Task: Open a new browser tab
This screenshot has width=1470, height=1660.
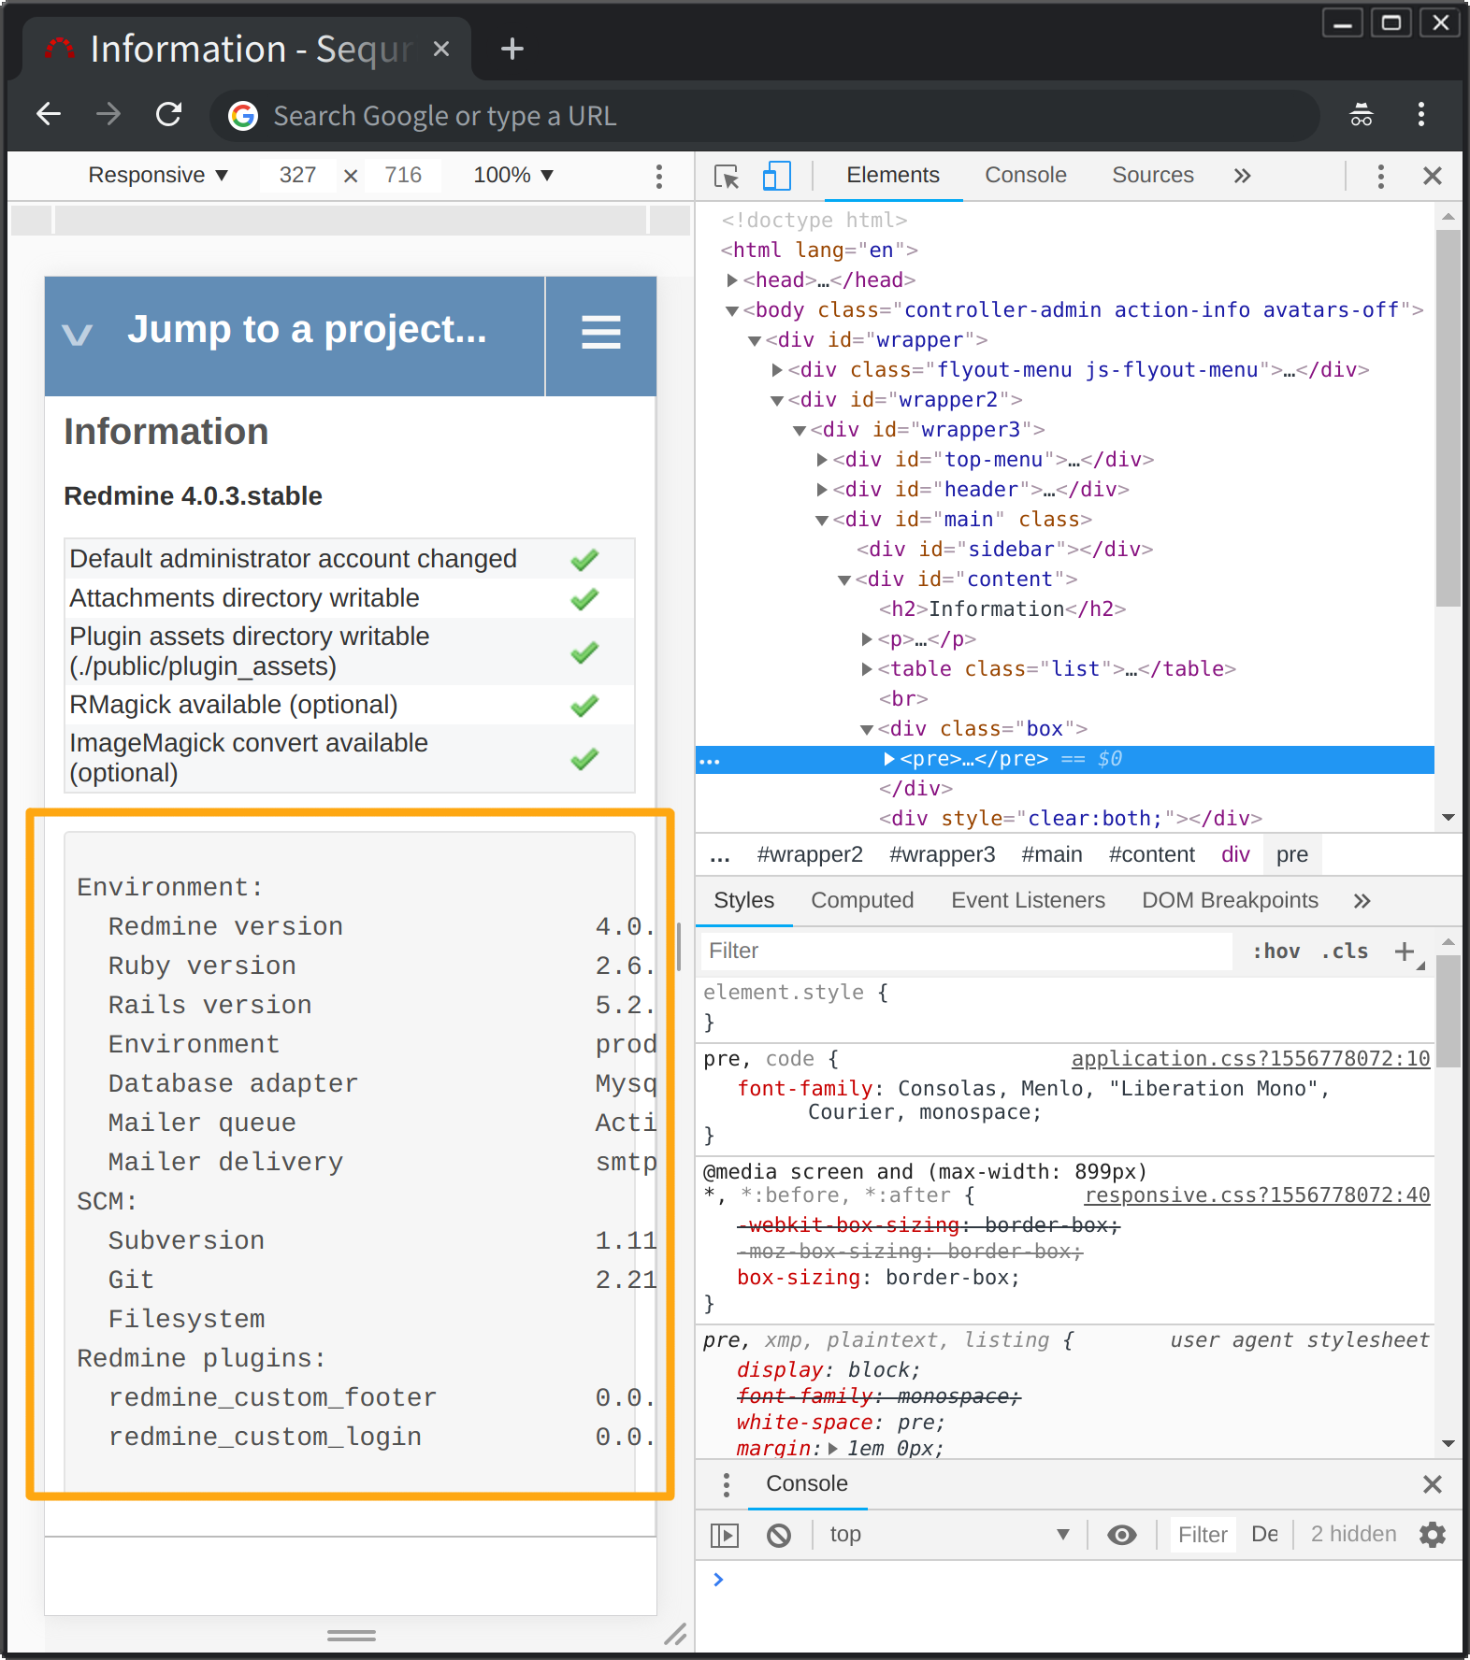Action: (x=512, y=49)
